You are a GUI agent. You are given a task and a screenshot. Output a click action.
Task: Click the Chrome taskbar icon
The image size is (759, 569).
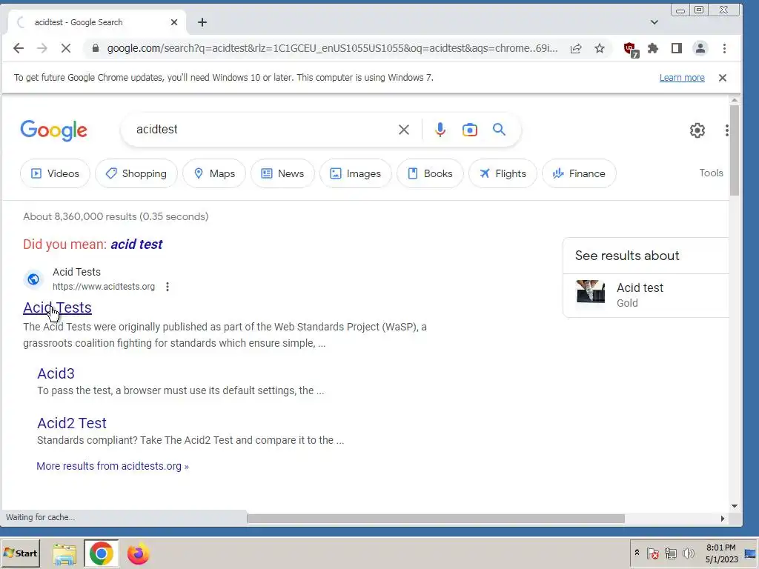pyautogui.click(x=101, y=553)
